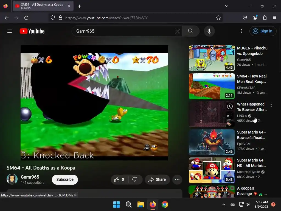Open YouTube settings three-dot menu
The image size is (281, 211).
tap(241, 31)
